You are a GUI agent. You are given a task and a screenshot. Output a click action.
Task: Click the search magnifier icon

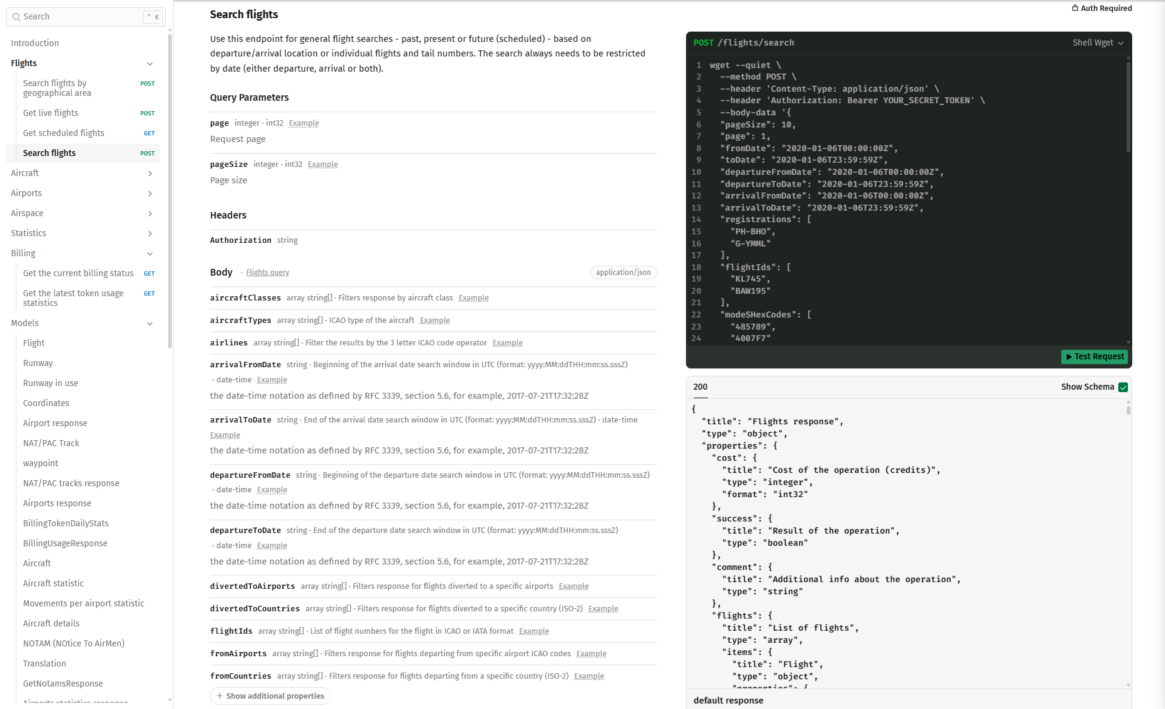(x=16, y=17)
